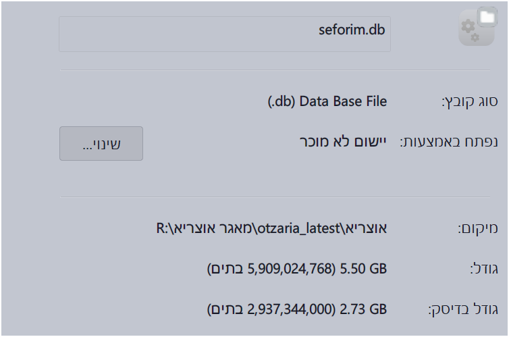Click the גודל size label

[483, 269]
